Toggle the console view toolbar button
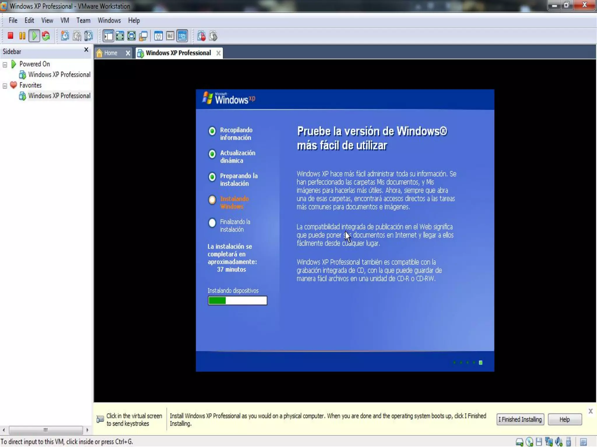This screenshot has width=597, height=447. [182, 36]
